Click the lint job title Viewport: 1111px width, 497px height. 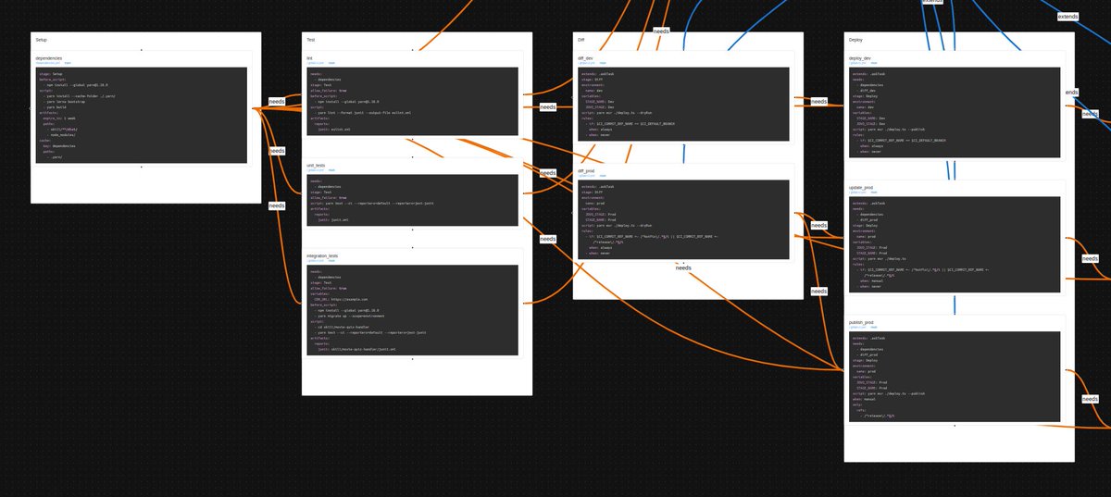(310, 57)
